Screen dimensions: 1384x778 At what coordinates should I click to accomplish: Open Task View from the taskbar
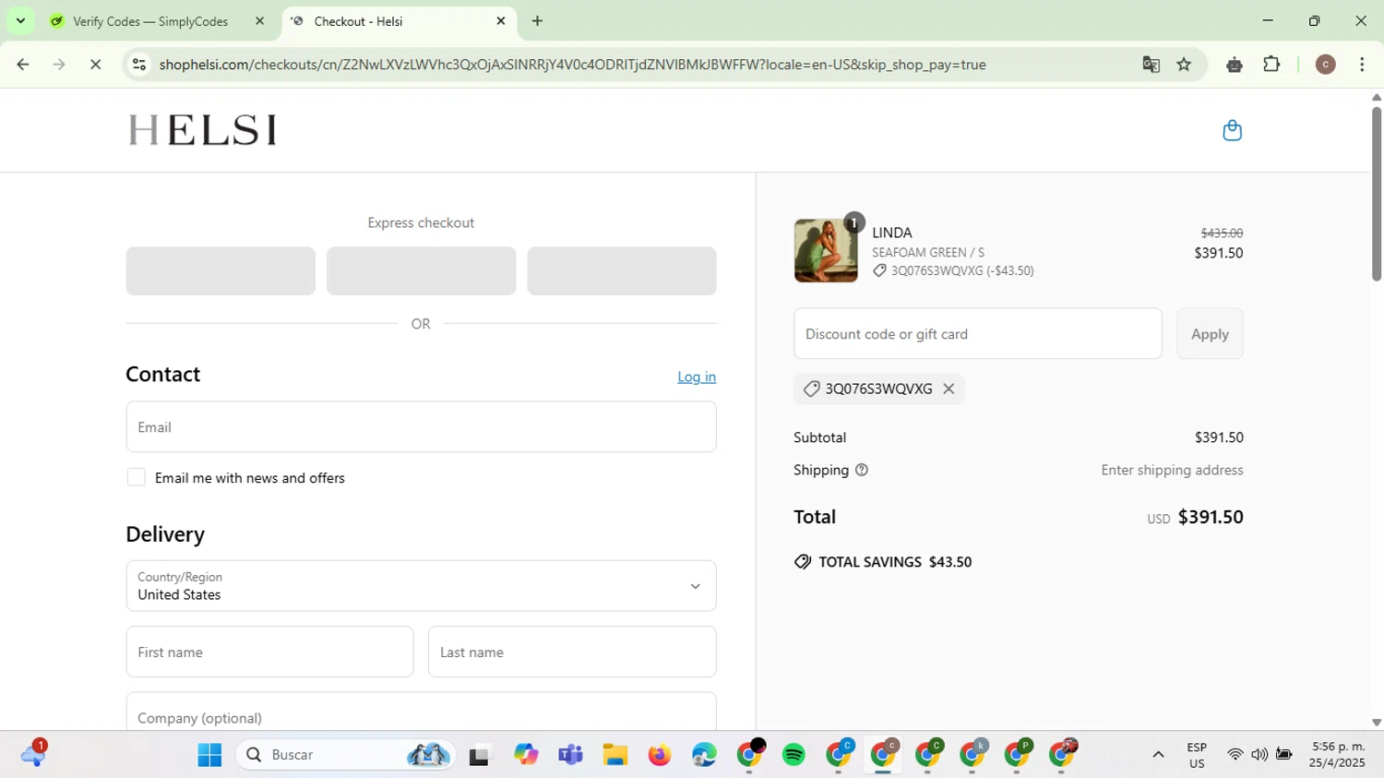tap(479, 755)
